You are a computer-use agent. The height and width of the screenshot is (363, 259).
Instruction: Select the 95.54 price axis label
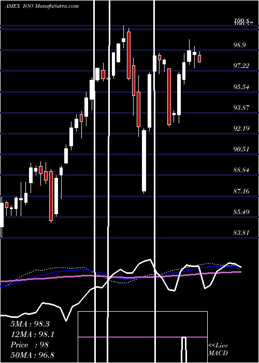coord(241,87)
